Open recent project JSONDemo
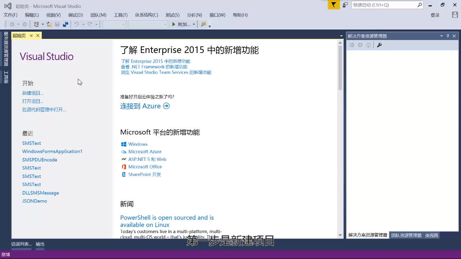Viewport: 461px width, 259px height. point(35,201)
